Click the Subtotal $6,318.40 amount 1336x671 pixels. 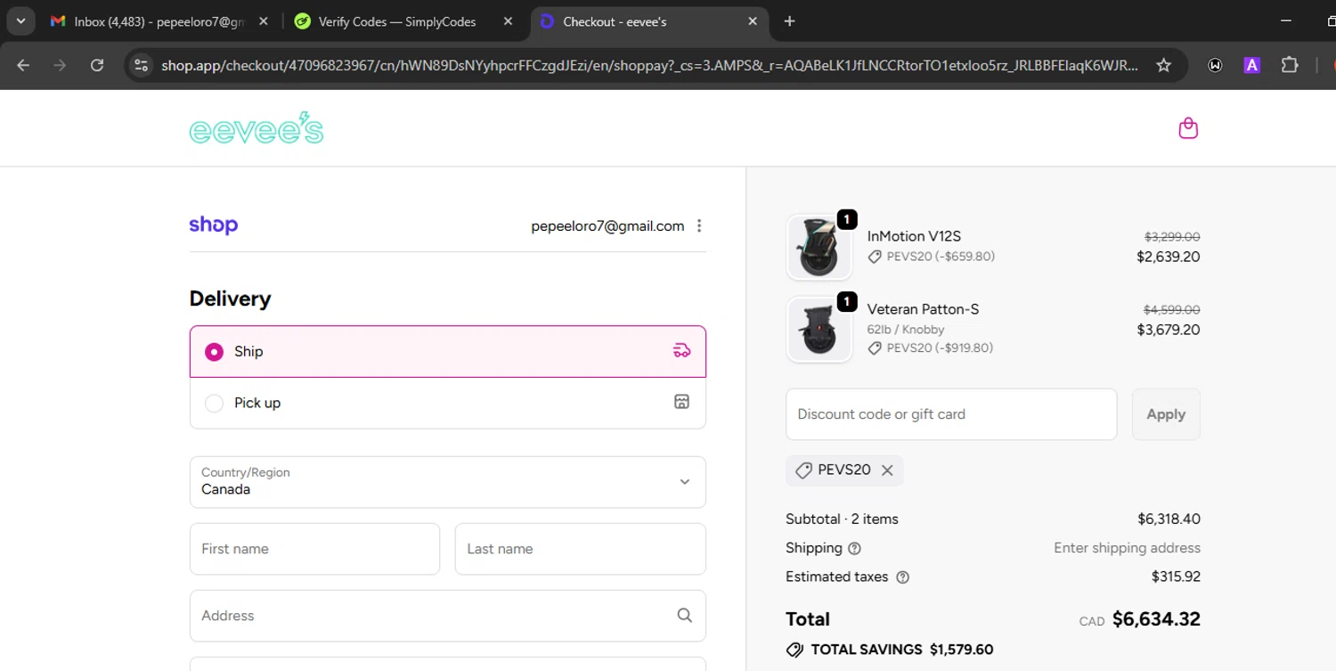1169,519
